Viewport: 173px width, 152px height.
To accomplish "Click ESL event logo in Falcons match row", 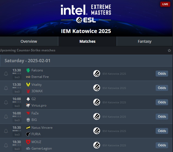I will coord(97,74).
